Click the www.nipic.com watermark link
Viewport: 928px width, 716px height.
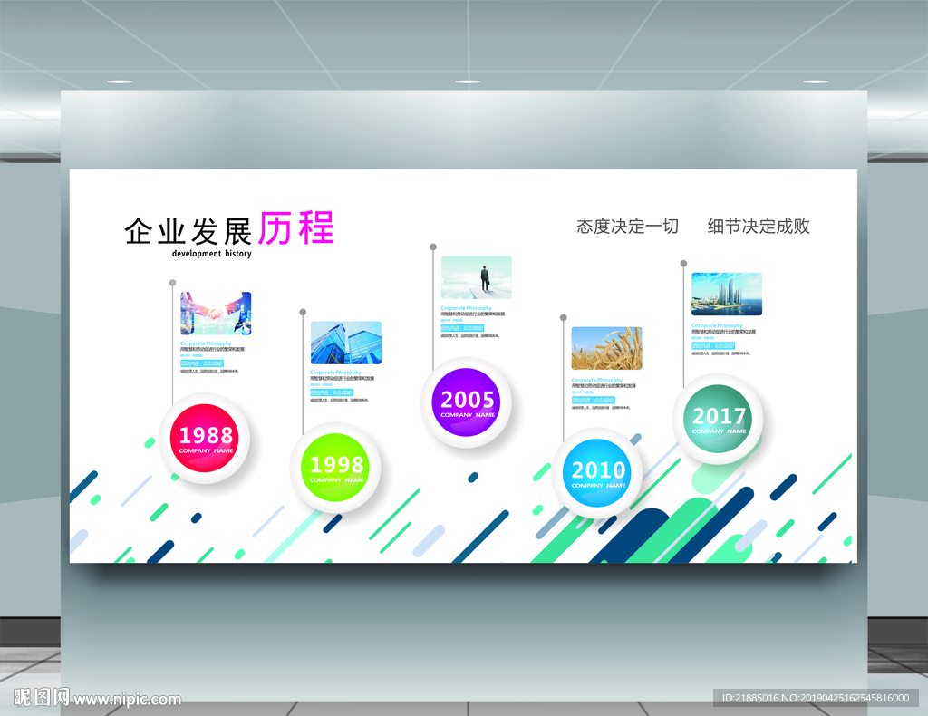[x=127, y=700]
